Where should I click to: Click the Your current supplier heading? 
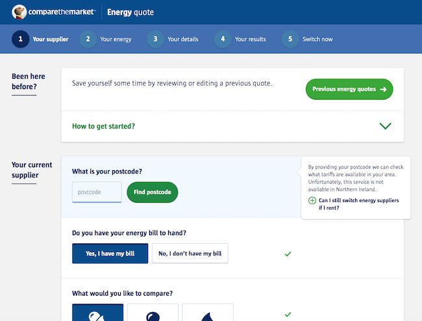pyautogui.click(x=32, y=170)
